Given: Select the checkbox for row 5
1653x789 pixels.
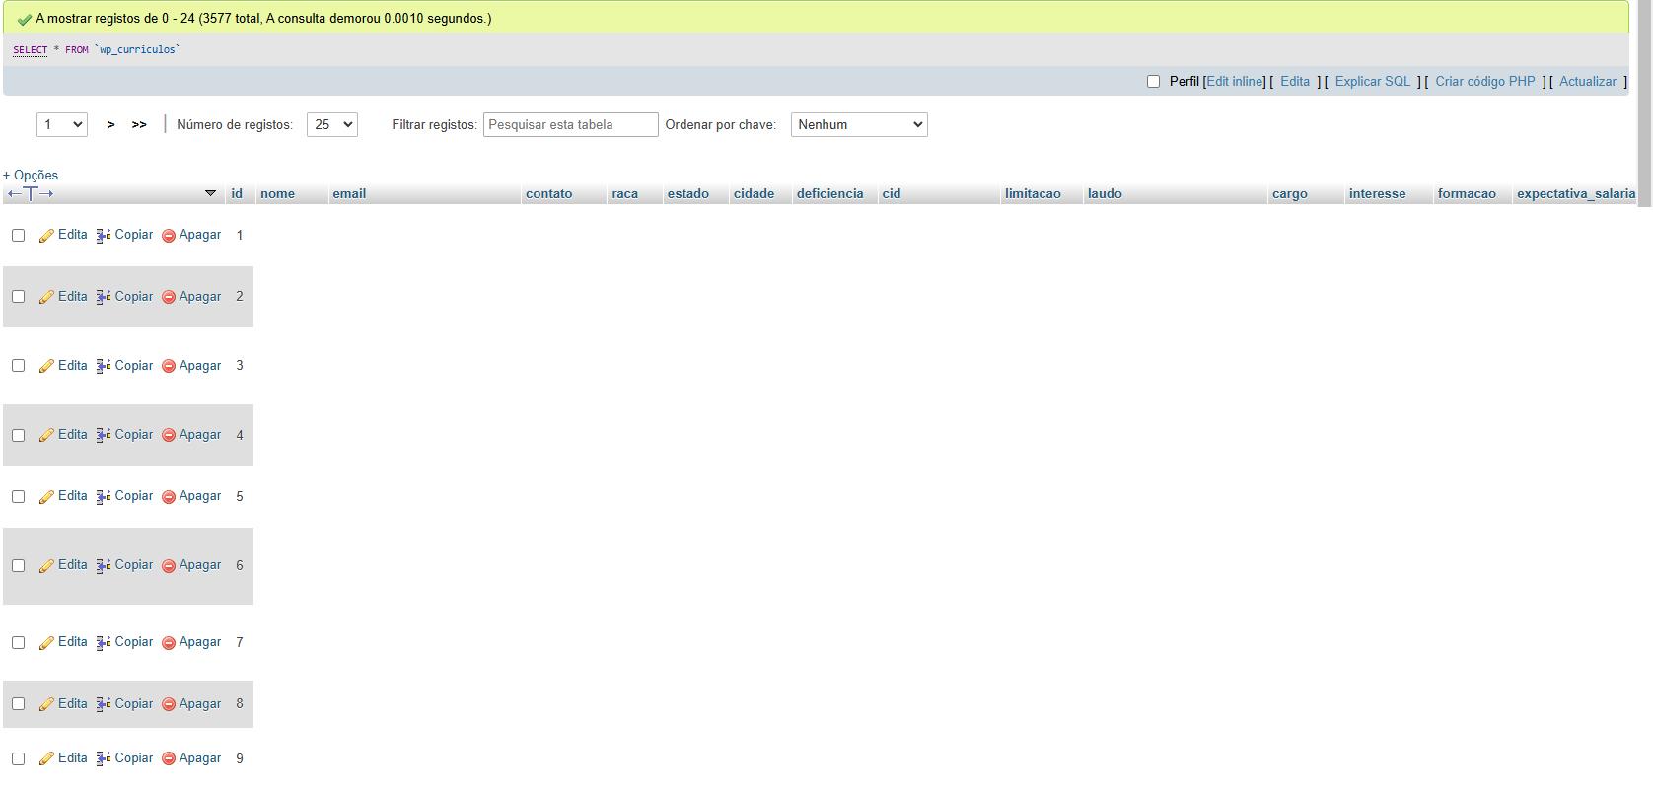Looking at the screenshot, I should [x=18, y=496].
